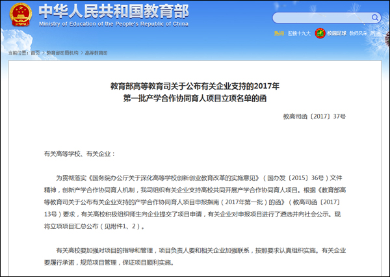This screenshot has height=277, width=390.
Task: Click the 热词 label
Action: coord(279,33)
